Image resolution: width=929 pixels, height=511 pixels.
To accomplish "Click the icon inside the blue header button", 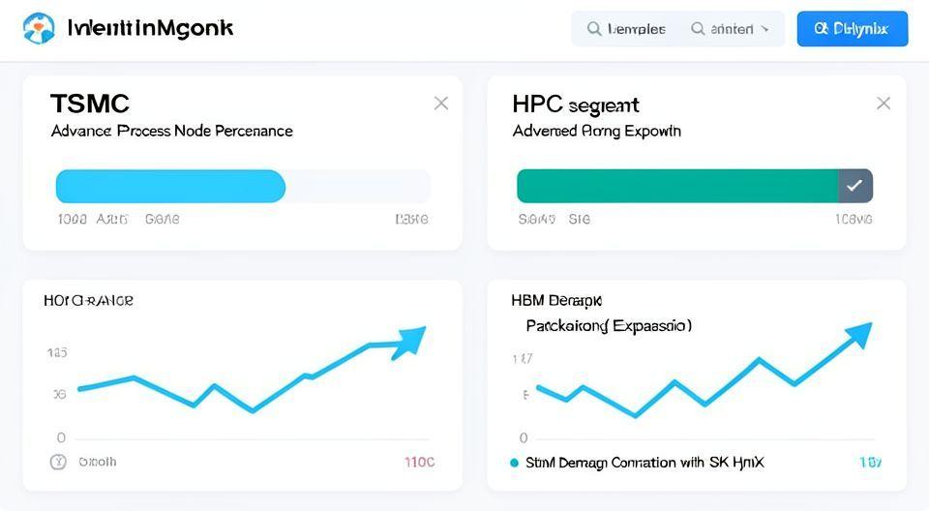I will [822, 29].
